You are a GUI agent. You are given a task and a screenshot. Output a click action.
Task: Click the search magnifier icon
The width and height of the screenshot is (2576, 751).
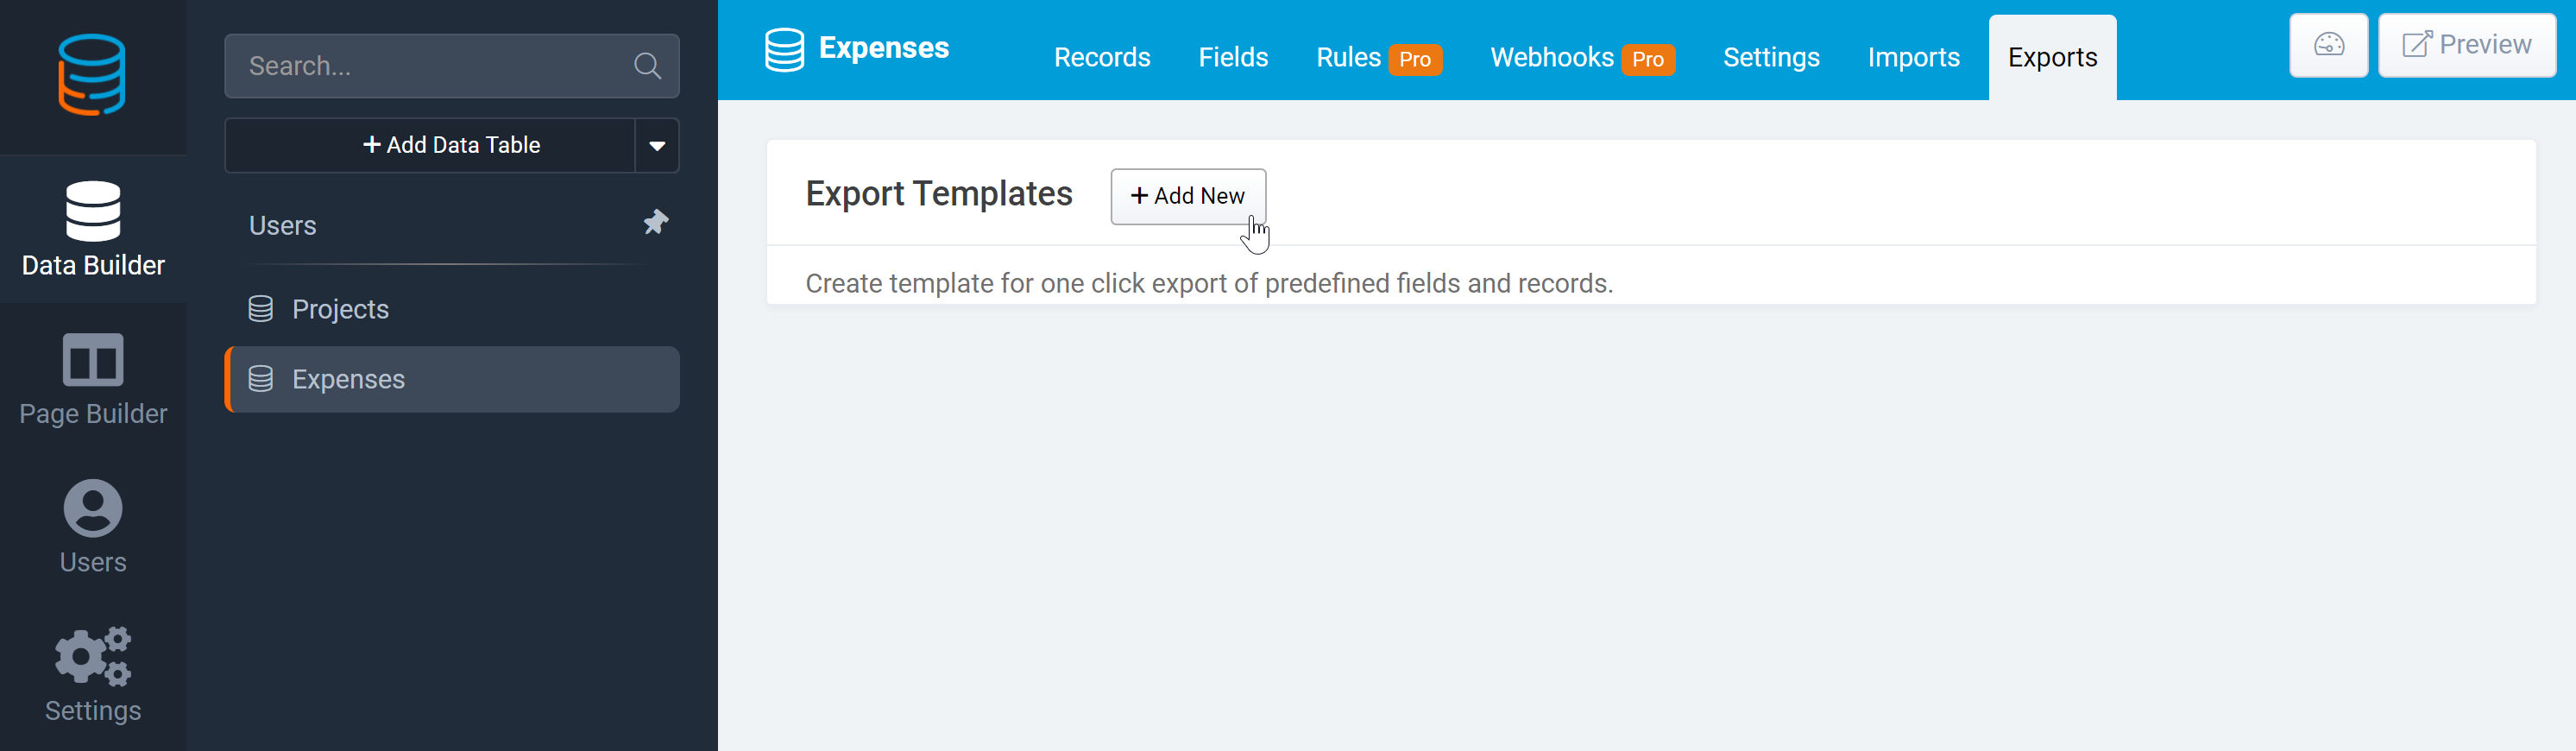click(x=647, y=66)
